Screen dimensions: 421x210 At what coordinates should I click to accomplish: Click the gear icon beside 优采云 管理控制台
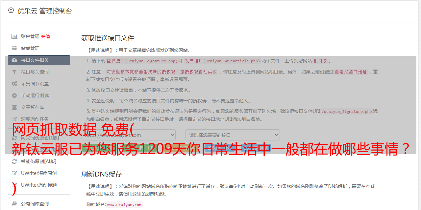click(x=11, y=10)
